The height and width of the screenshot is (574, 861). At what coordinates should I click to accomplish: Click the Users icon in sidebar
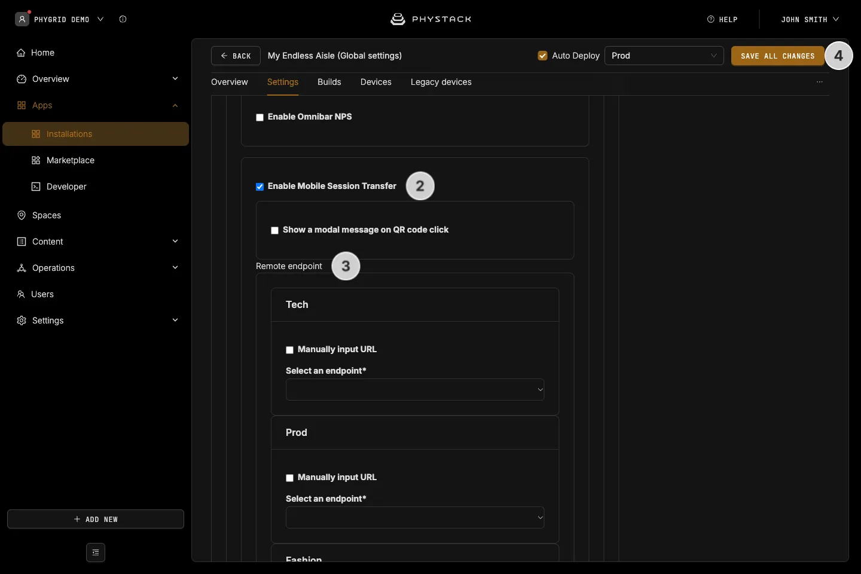[x=21, y=294]
